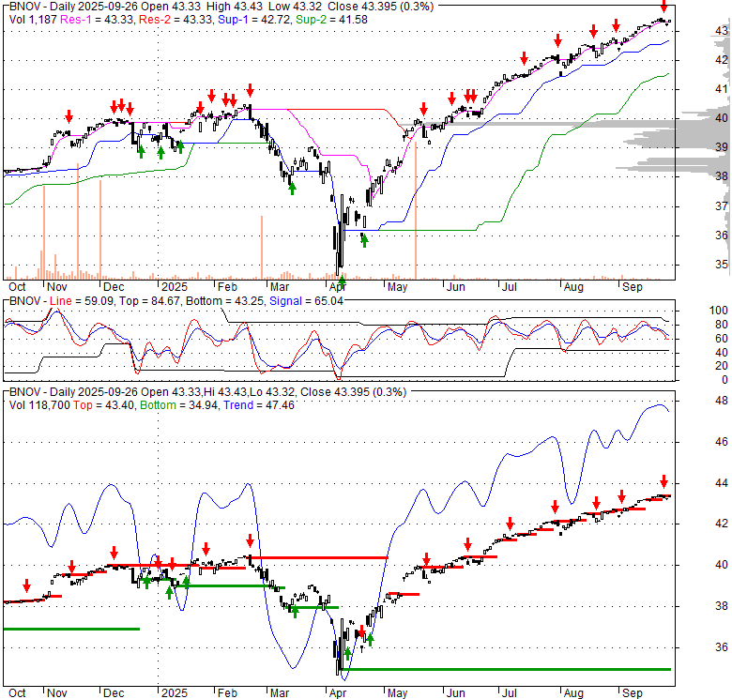Click the green buy arrow below the April low on the top chart axis
This screenshot has width=732, height=699.
coord(342,281)
